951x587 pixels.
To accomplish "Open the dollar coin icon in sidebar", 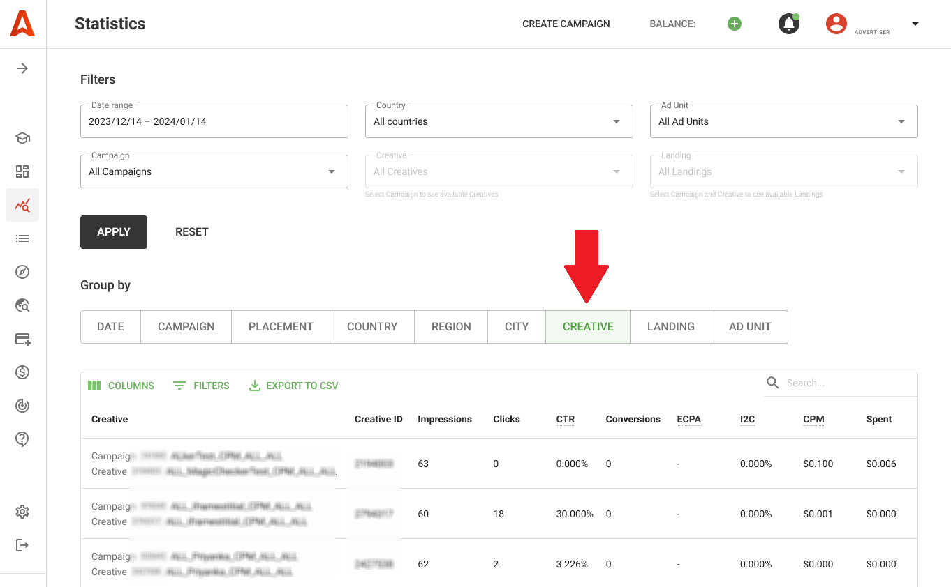I will (22, 372).
